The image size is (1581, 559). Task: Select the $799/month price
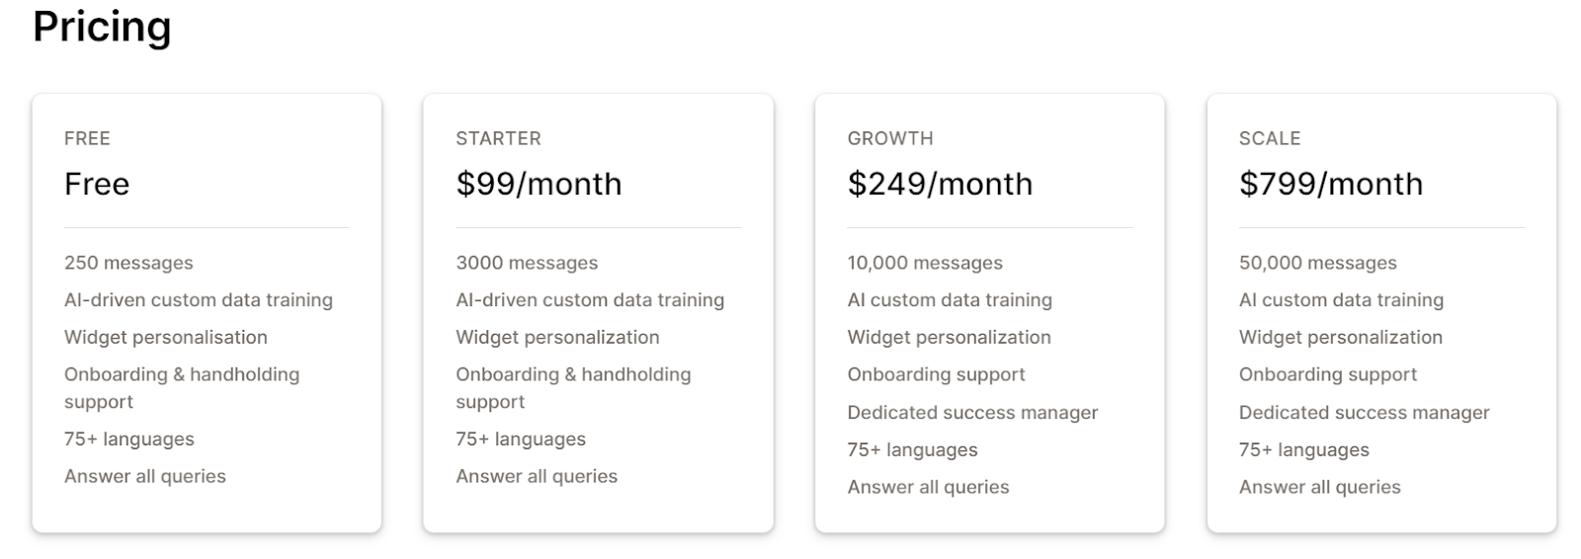click(x=1330, y=184)
